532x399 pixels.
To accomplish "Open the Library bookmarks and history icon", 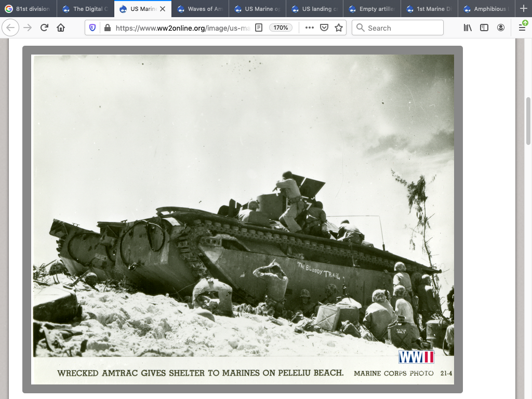I will [468, 28].
